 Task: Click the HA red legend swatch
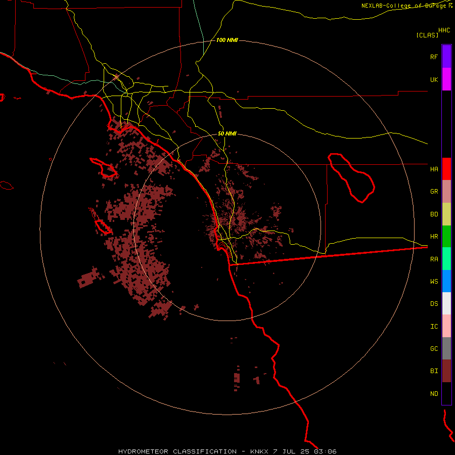tap(446, 169)
